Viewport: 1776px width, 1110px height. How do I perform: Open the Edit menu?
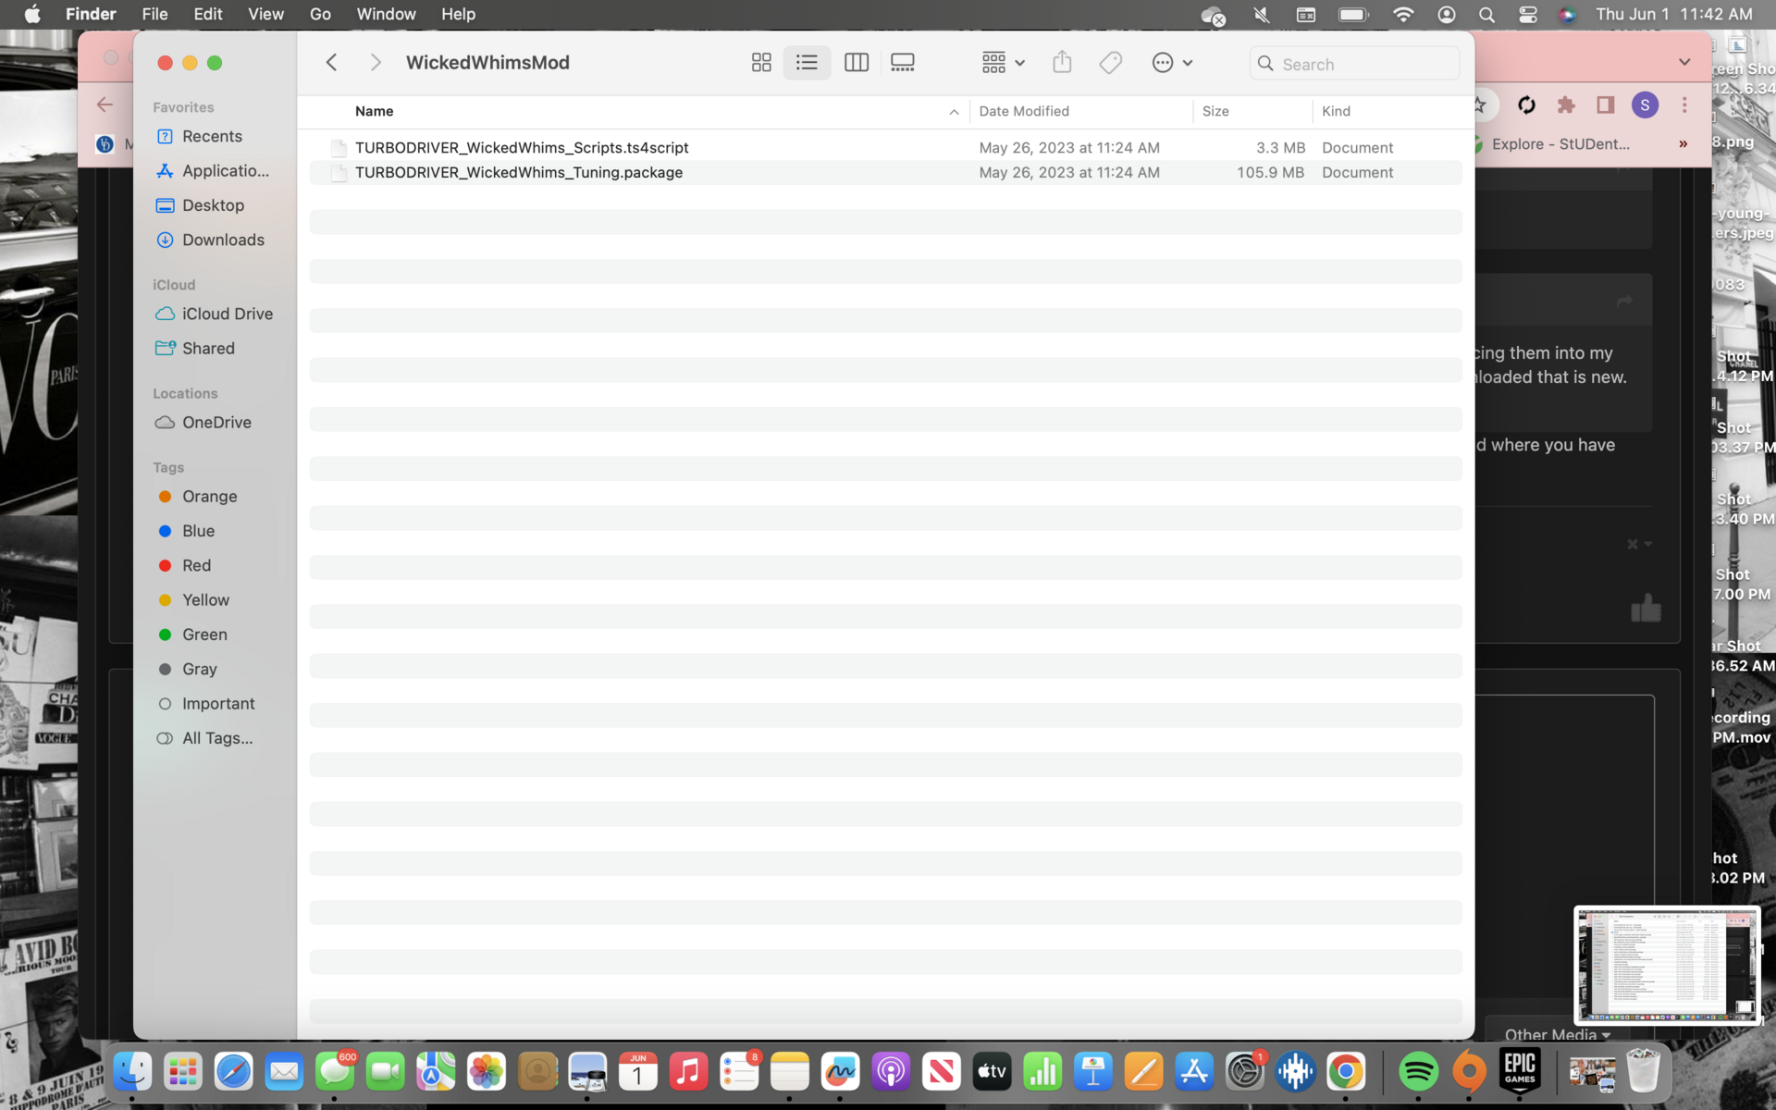207,14
